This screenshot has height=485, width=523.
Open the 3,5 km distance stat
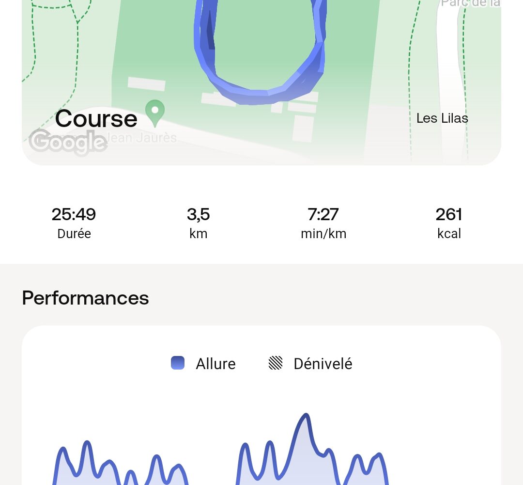click(x=198, y=223)
